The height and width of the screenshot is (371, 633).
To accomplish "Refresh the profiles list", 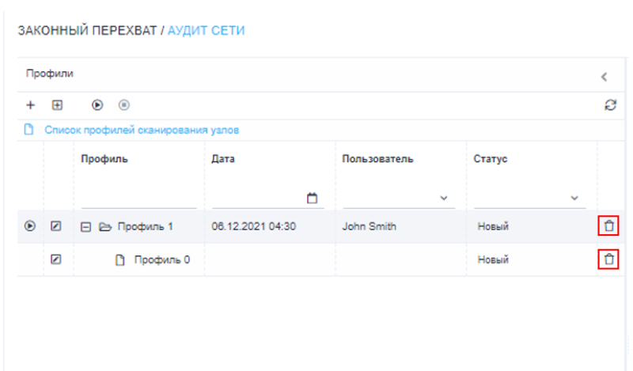I will point(606,104).
